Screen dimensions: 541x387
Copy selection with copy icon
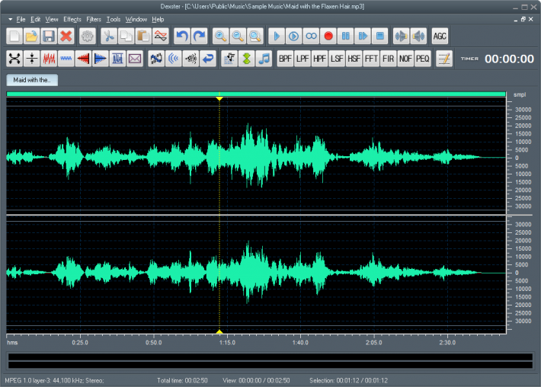point(126,37)
